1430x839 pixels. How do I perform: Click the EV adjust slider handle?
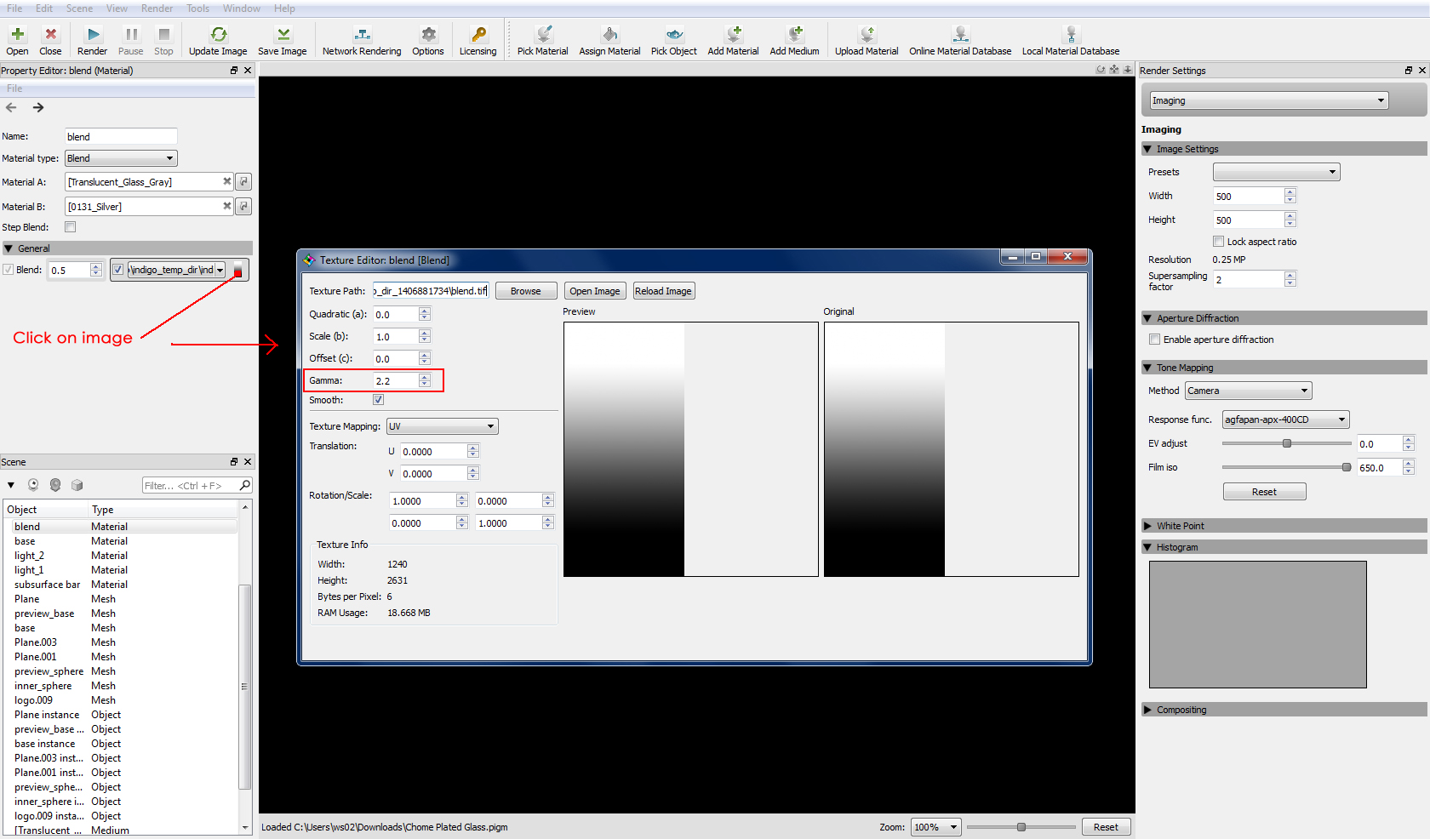[1286, 443]
